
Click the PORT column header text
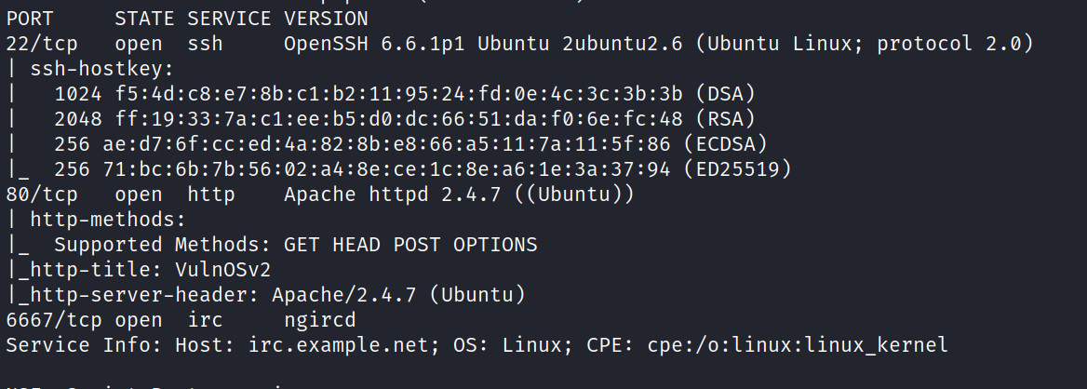pos(30,19)
